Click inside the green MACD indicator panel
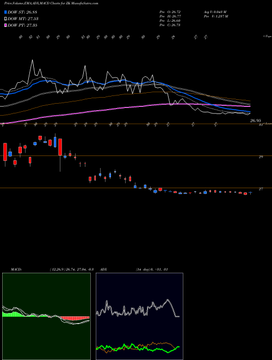The height and width of the screenshot is (360, 272). (46, 316)
